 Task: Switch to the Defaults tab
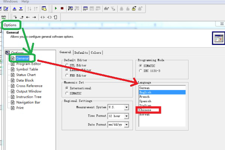[81, 53]
